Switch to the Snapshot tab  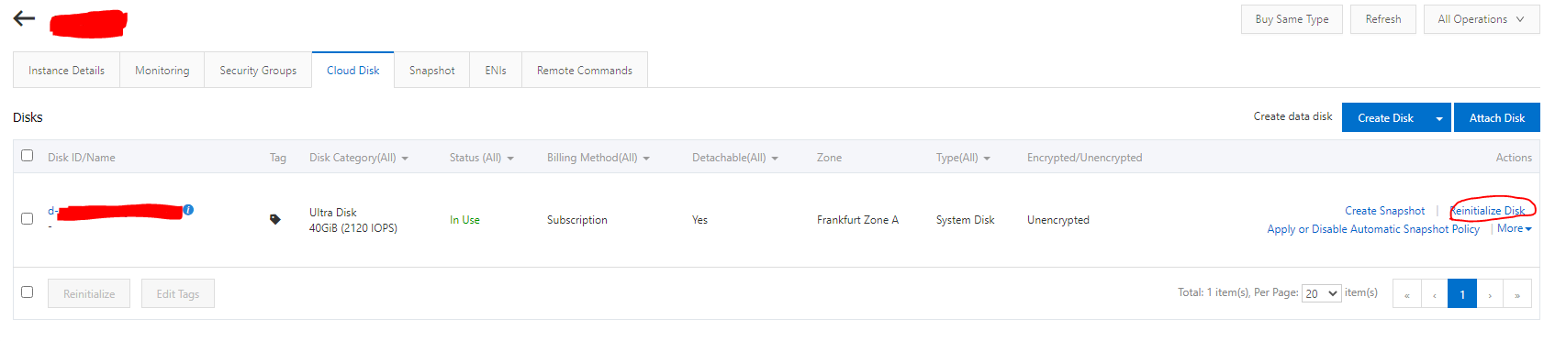click(431, 70)
